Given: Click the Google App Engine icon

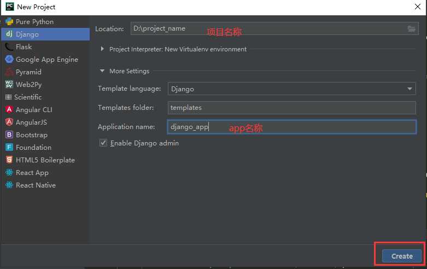Looking at the screenshot, I should tap(9, 59).
